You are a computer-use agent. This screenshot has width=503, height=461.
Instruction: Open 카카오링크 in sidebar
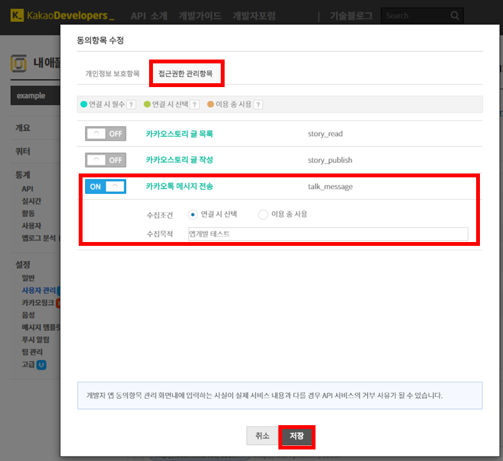[x=38, y=303]
